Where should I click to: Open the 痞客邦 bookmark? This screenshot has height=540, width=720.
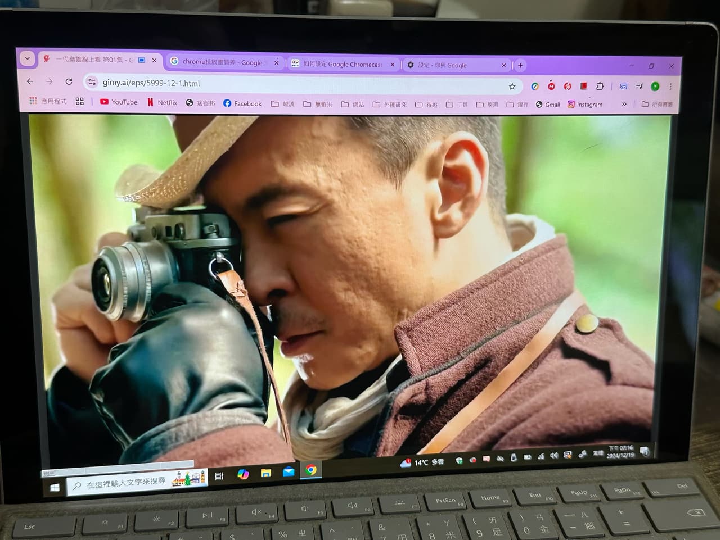(x=201, y=103)
